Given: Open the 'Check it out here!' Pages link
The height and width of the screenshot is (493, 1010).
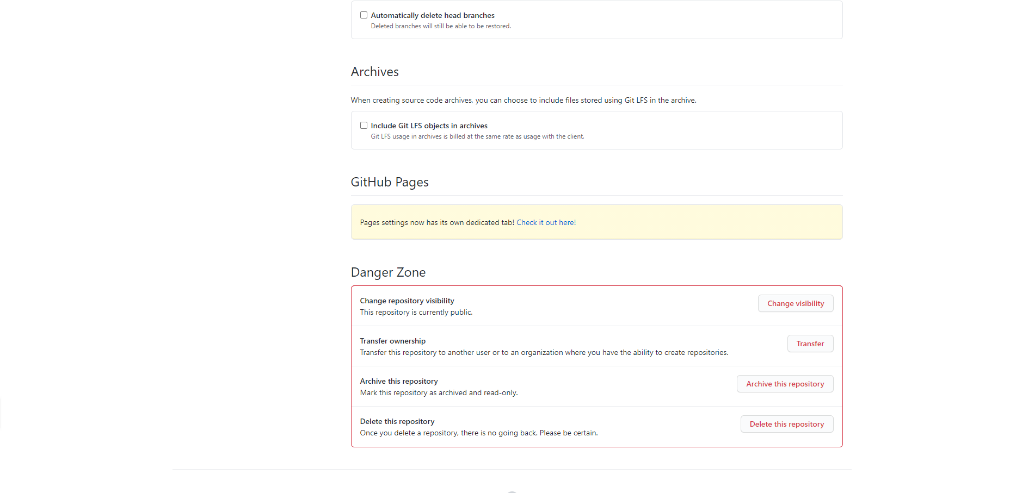Looking at the screenshot, I should click(x=546, y=222).
